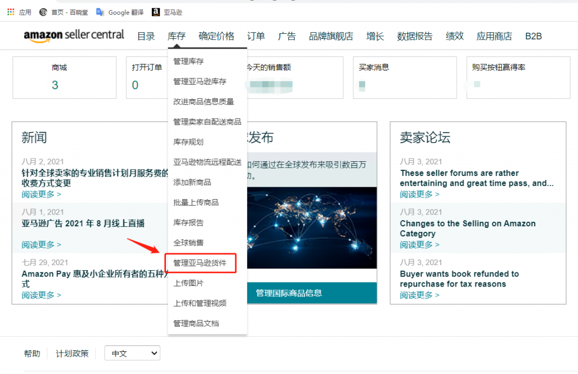The height and width of the screenshot is (374, 578).
Task: Click the 打开订单 count 0
Action: (135, 85)
